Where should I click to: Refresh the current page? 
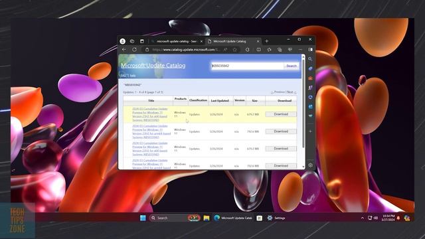click(x=134, y=50)
